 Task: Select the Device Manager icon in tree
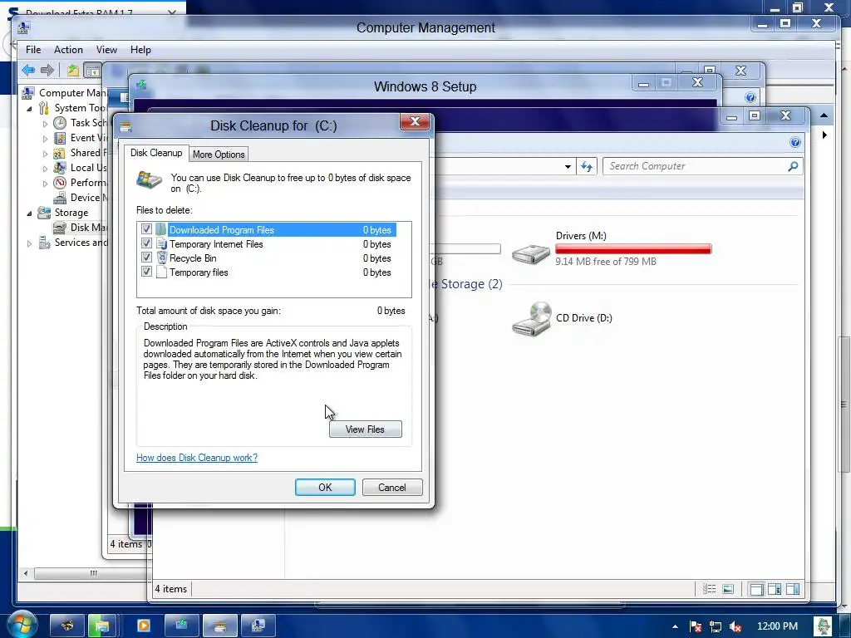60,198
